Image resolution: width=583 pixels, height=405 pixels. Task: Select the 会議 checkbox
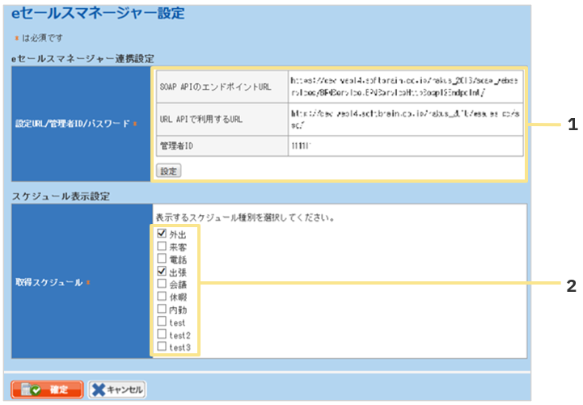[163, 285]
